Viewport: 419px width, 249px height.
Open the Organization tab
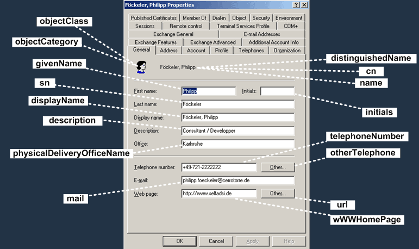tap(287, 50)
